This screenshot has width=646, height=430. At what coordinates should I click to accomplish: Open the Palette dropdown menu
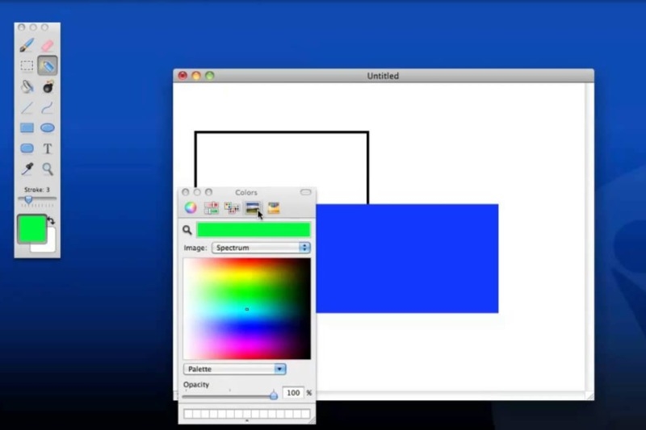(234, 369)
